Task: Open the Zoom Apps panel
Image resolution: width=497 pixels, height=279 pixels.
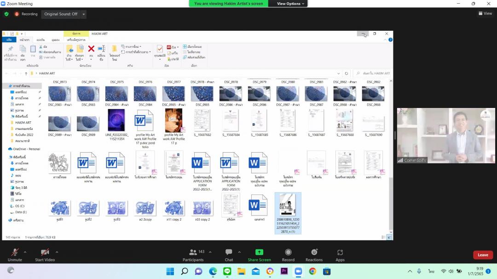Action: tap(340, 252)
